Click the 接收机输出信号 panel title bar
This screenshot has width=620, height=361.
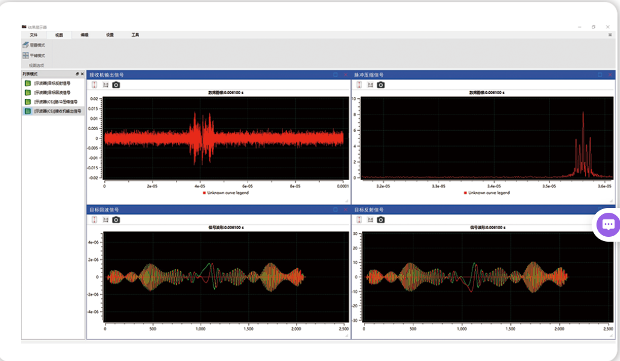pyautogui.click(x=218, y=75)
